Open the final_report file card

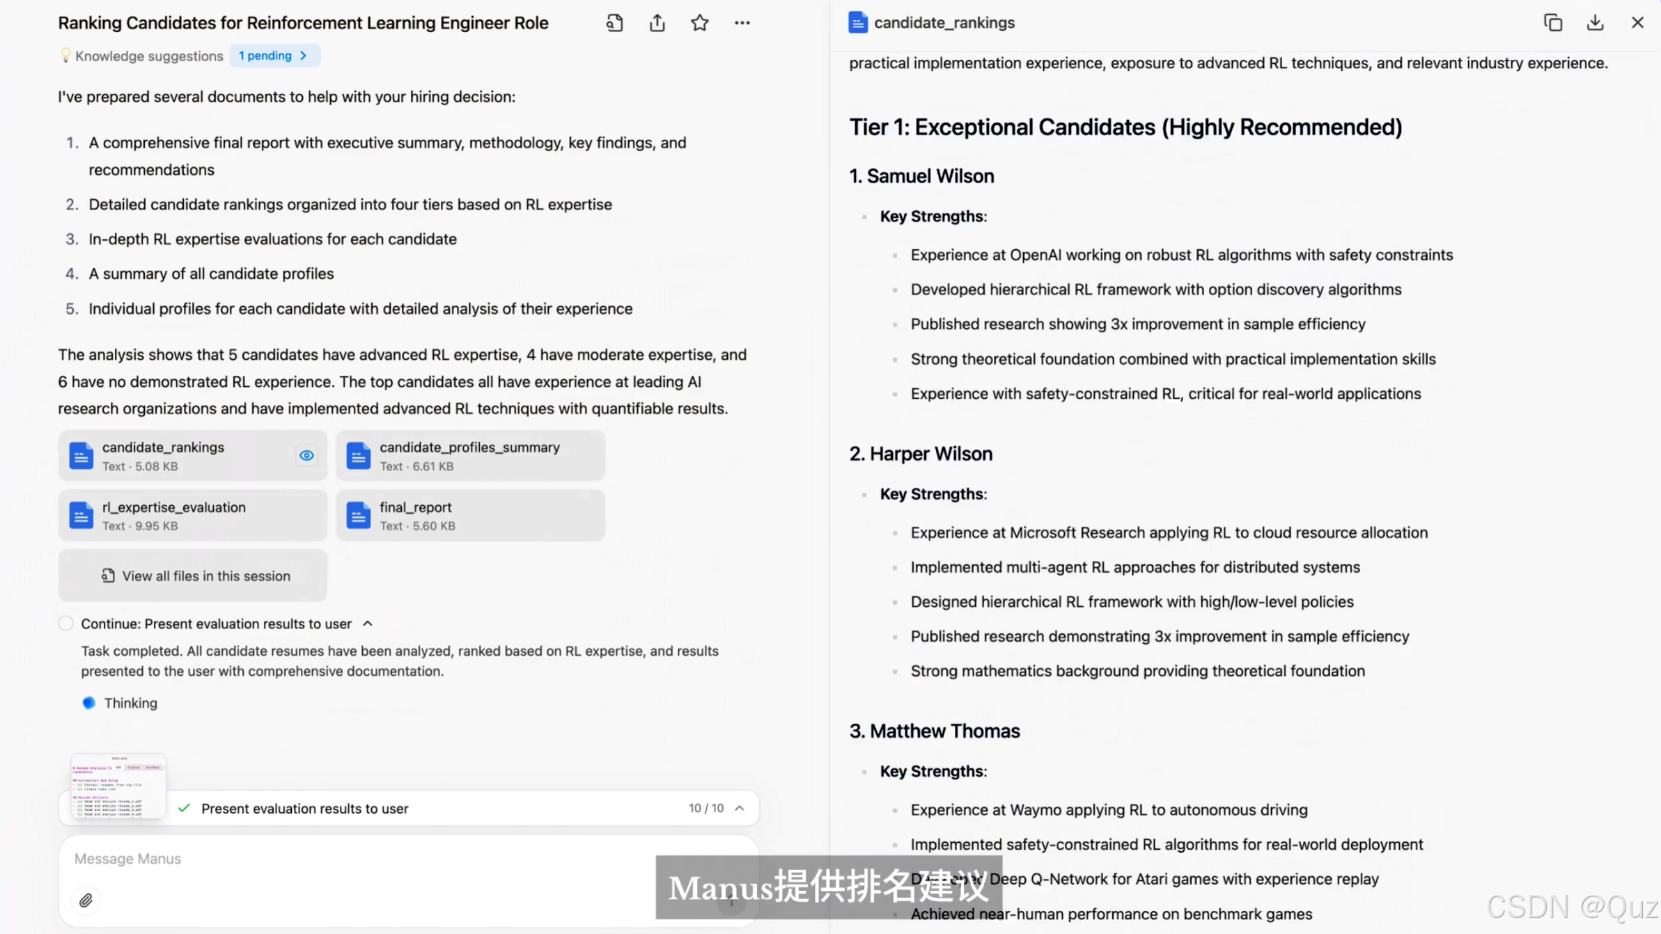(470, 516)
